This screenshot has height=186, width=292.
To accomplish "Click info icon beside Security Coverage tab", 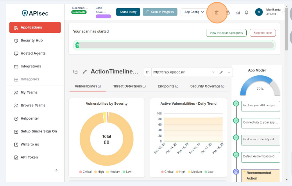I will [223, 86].
